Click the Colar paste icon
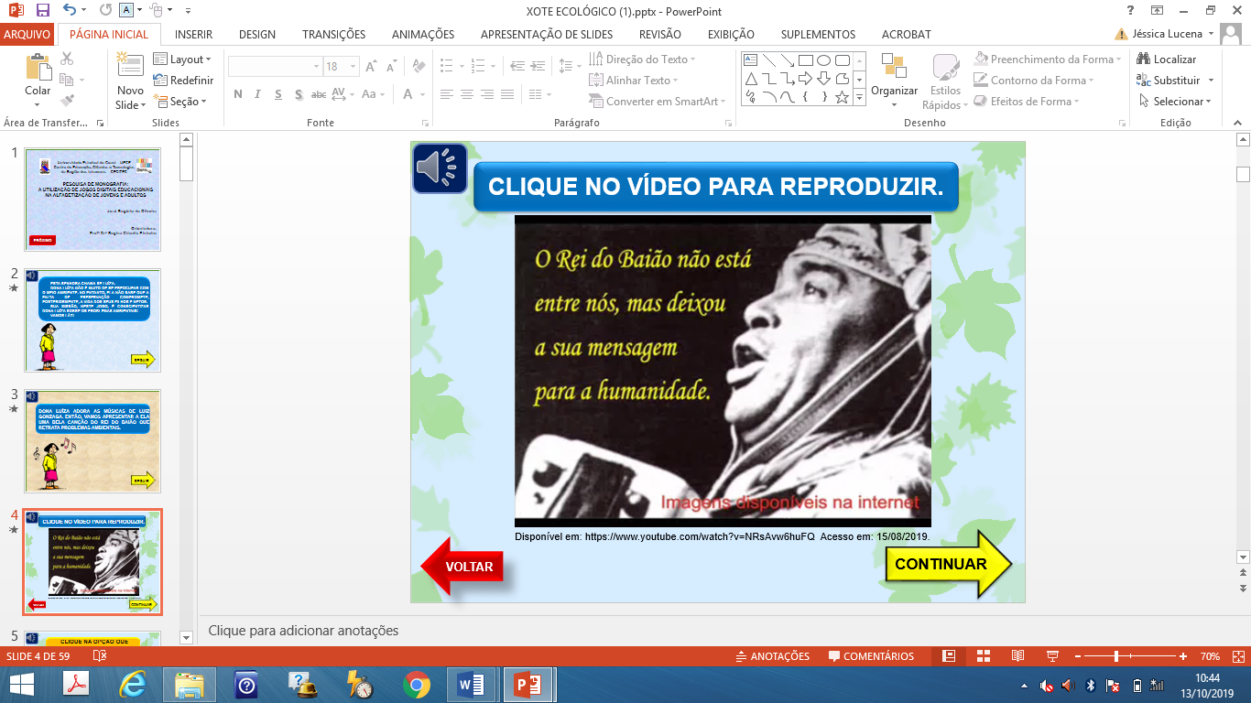 coord(38,69)
